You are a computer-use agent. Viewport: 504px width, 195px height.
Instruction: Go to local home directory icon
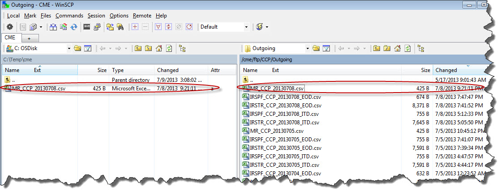pos(159,48)
